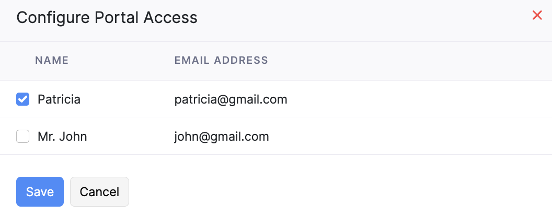Viewport: 552px width, 215px height.
Task: Click the "Mr." prefix before John
Action: pyautogui.click(x=46, y=137)
